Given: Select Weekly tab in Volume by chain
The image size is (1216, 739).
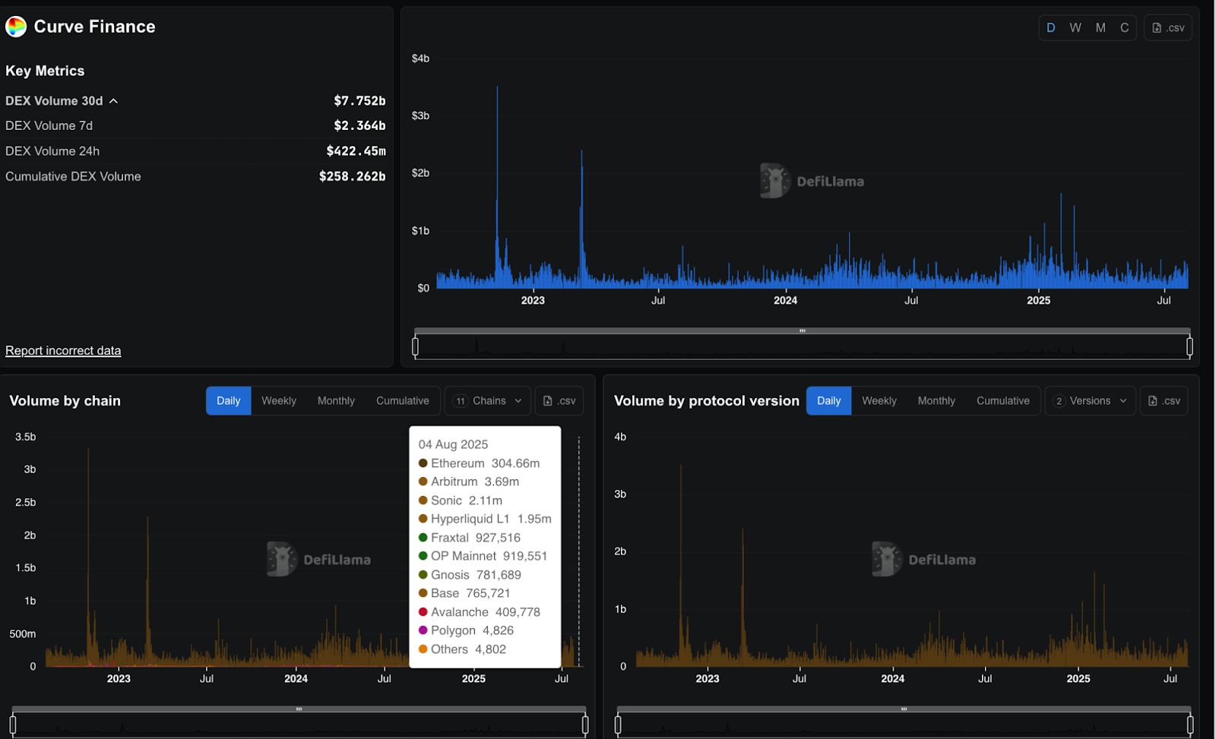Looking at the screenshot, I should [x=279, y=400].
